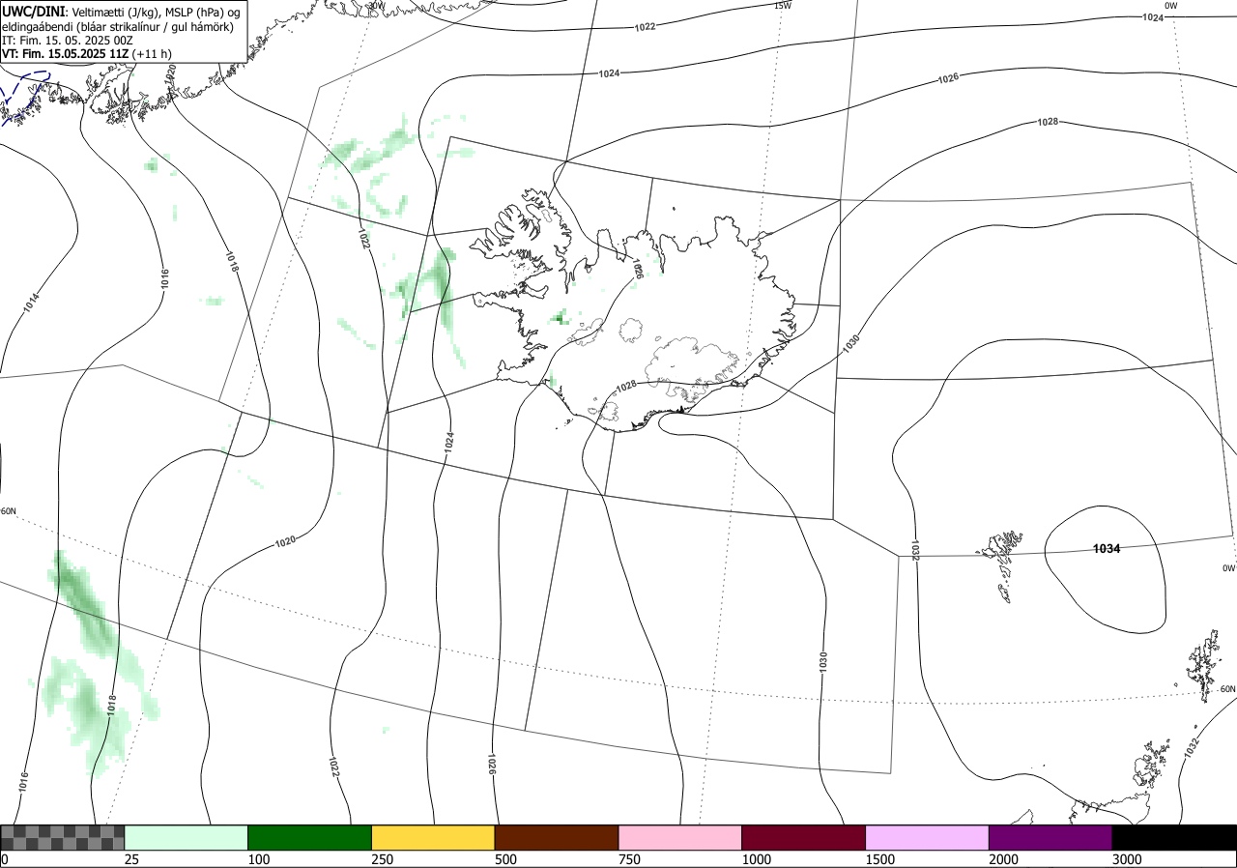Click the "30W" longitude label
This screenshot has width=1237, height=868.
coord(376,6)
